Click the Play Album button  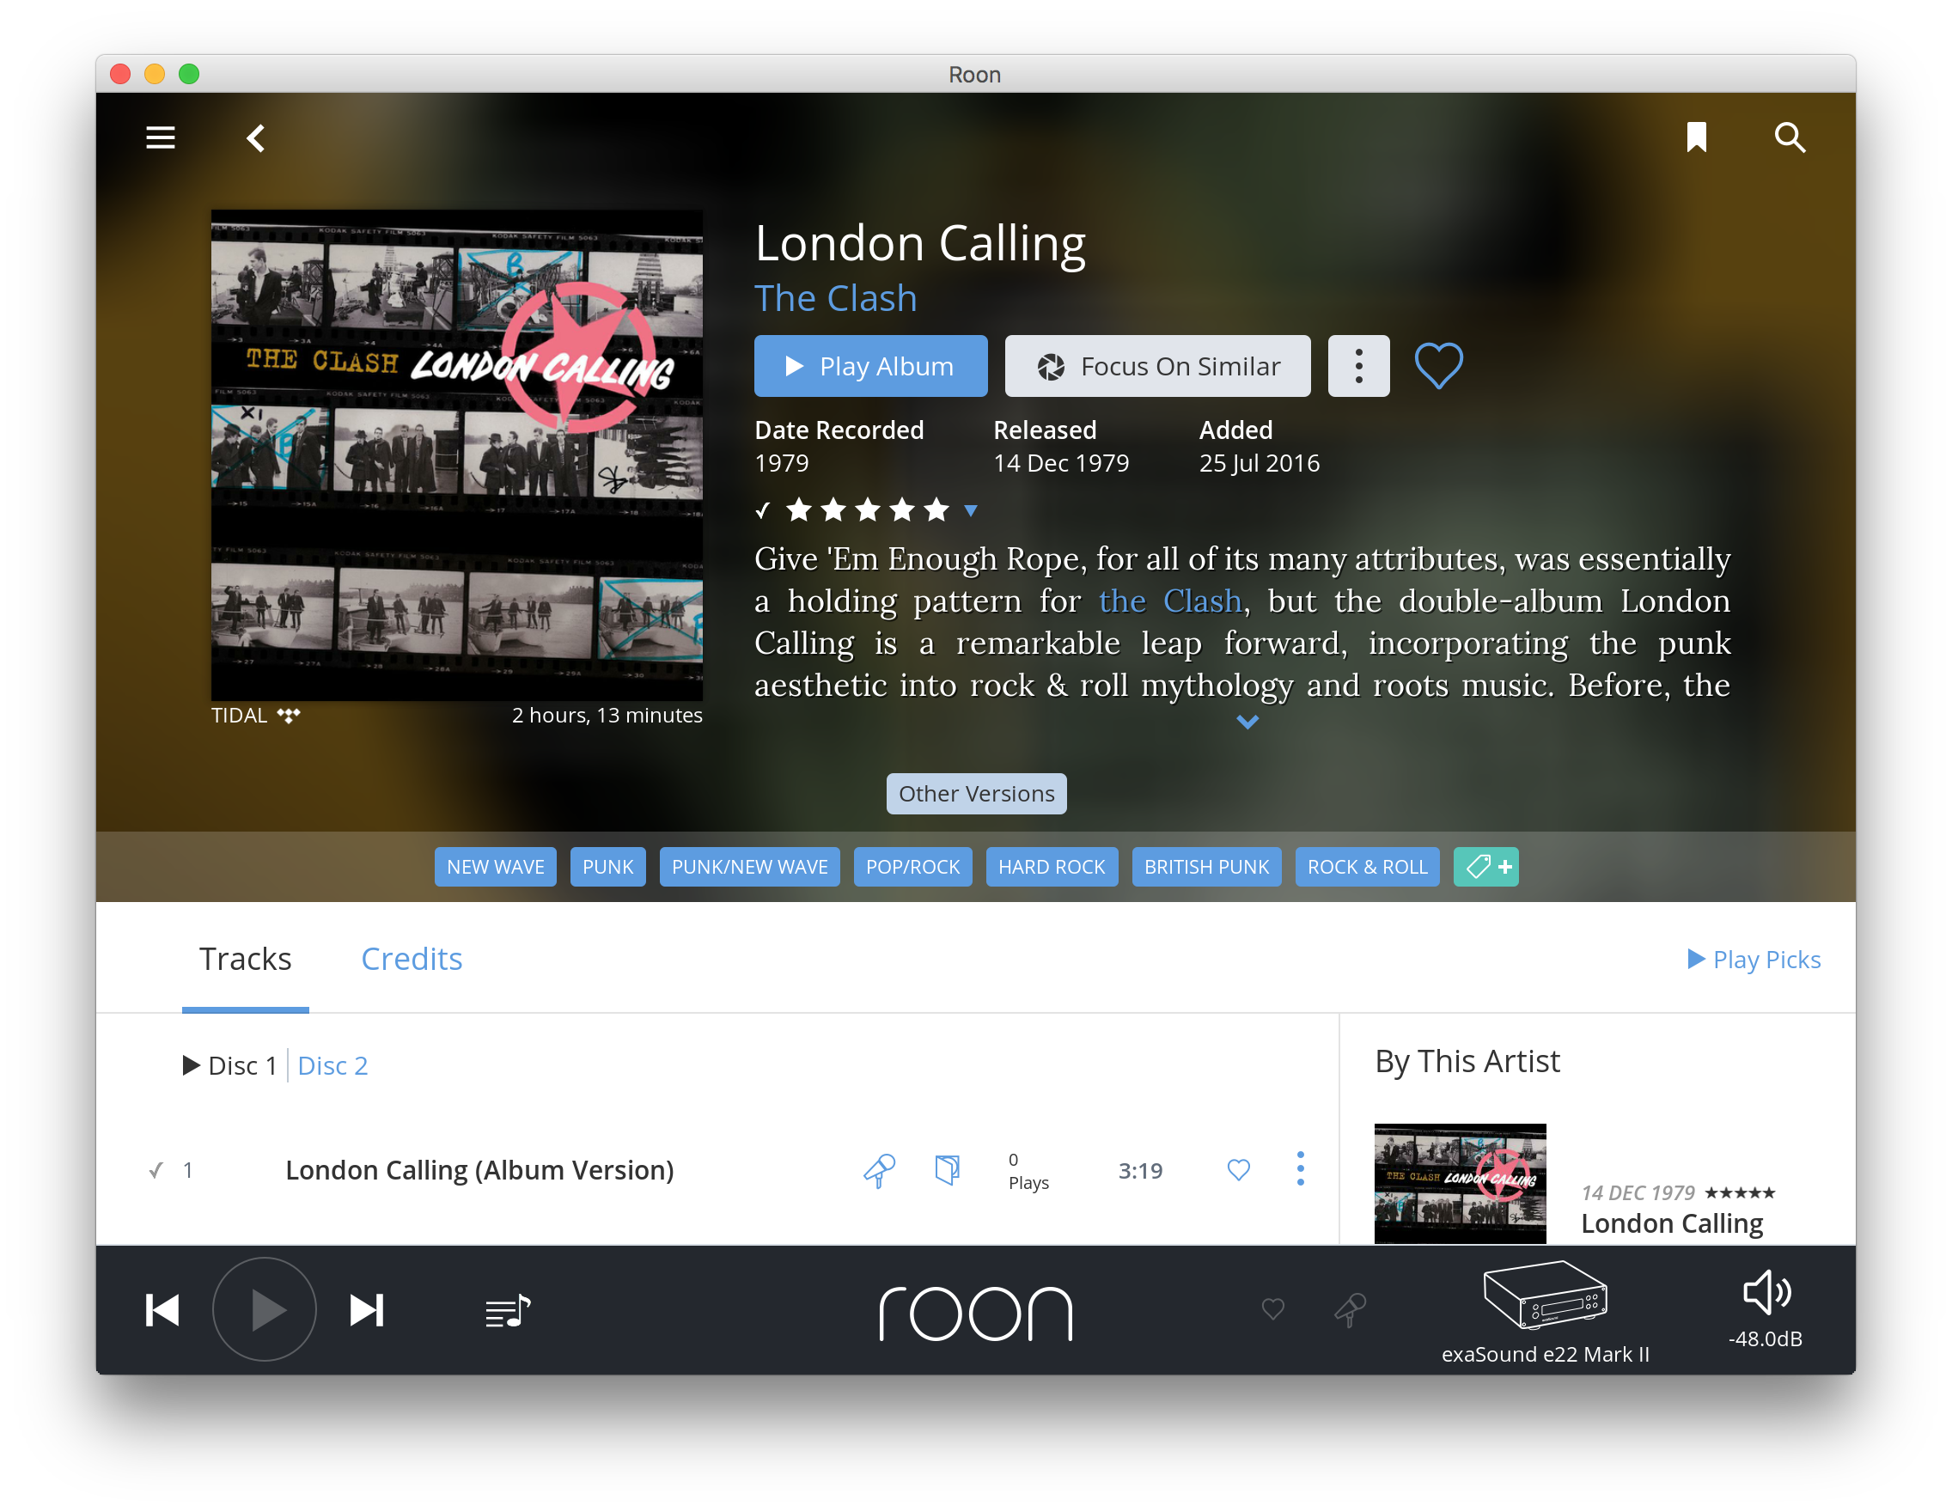click(870, 365)
